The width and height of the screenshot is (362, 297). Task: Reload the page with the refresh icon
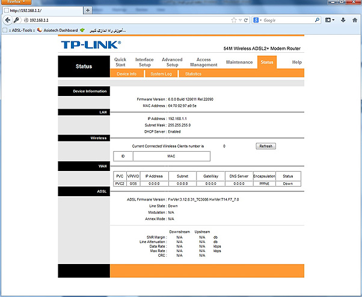coord(246,20)
